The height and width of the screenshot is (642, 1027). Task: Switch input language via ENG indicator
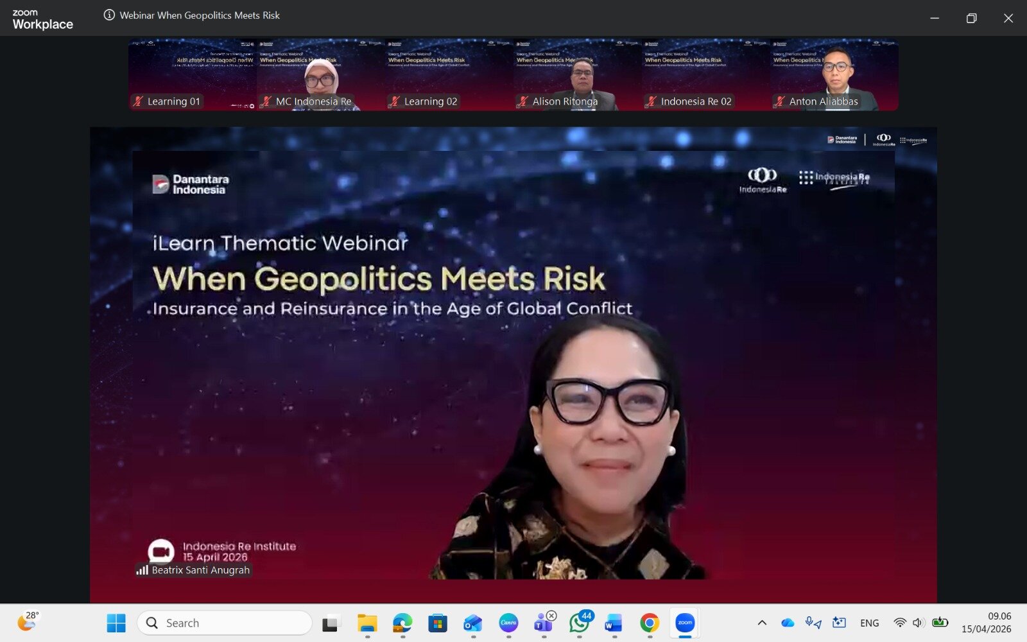tap(870, 623)
